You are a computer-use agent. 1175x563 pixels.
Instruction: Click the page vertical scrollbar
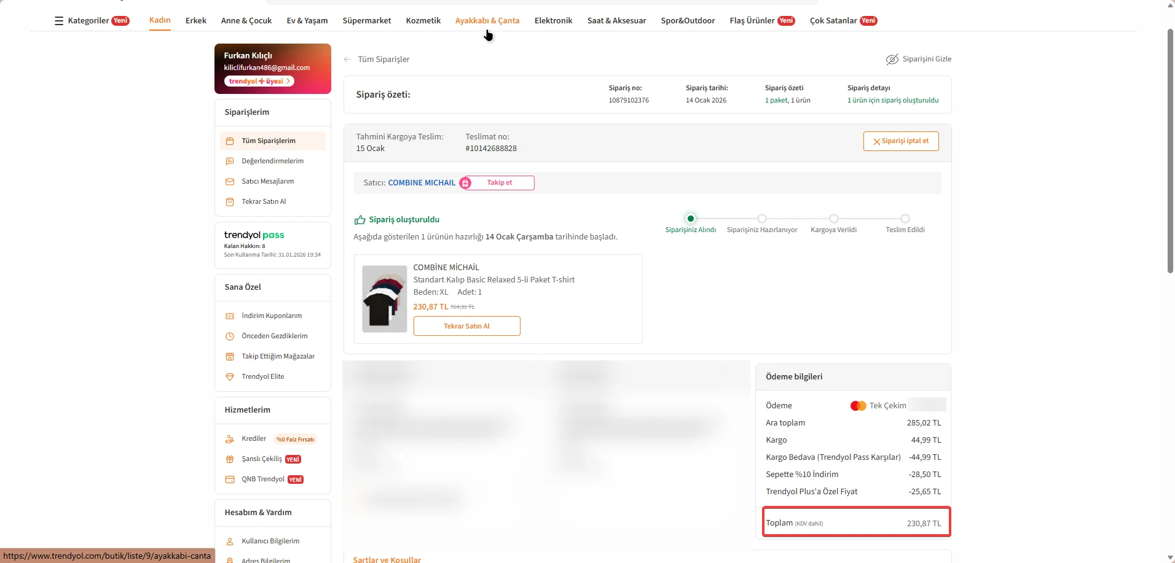click(1170, 150)
